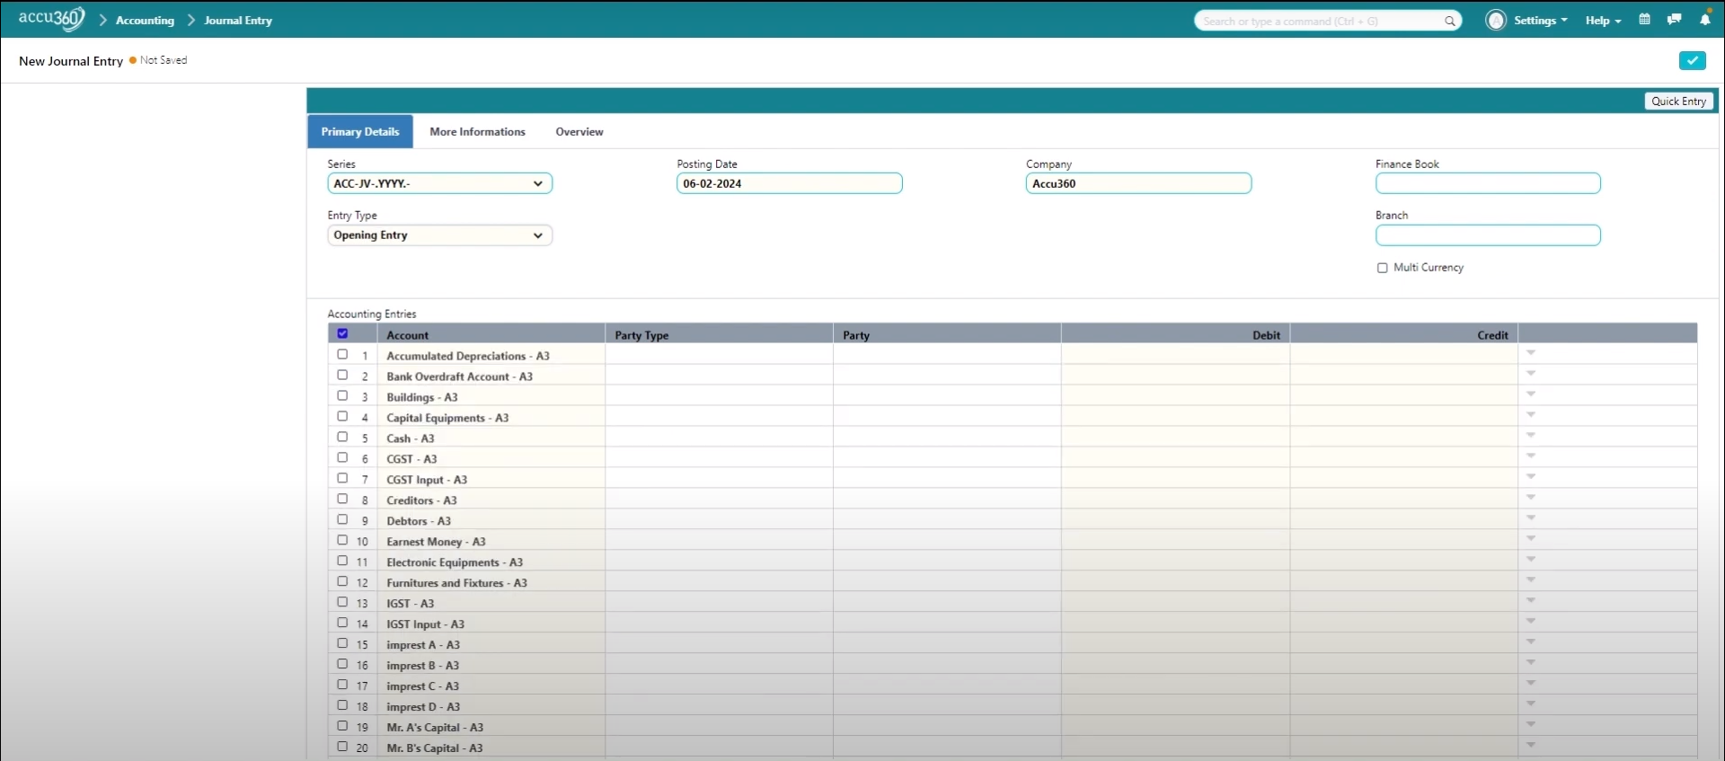
Task: Click Debit cell for Cash - A3
Action: [x=1175, y=438]
